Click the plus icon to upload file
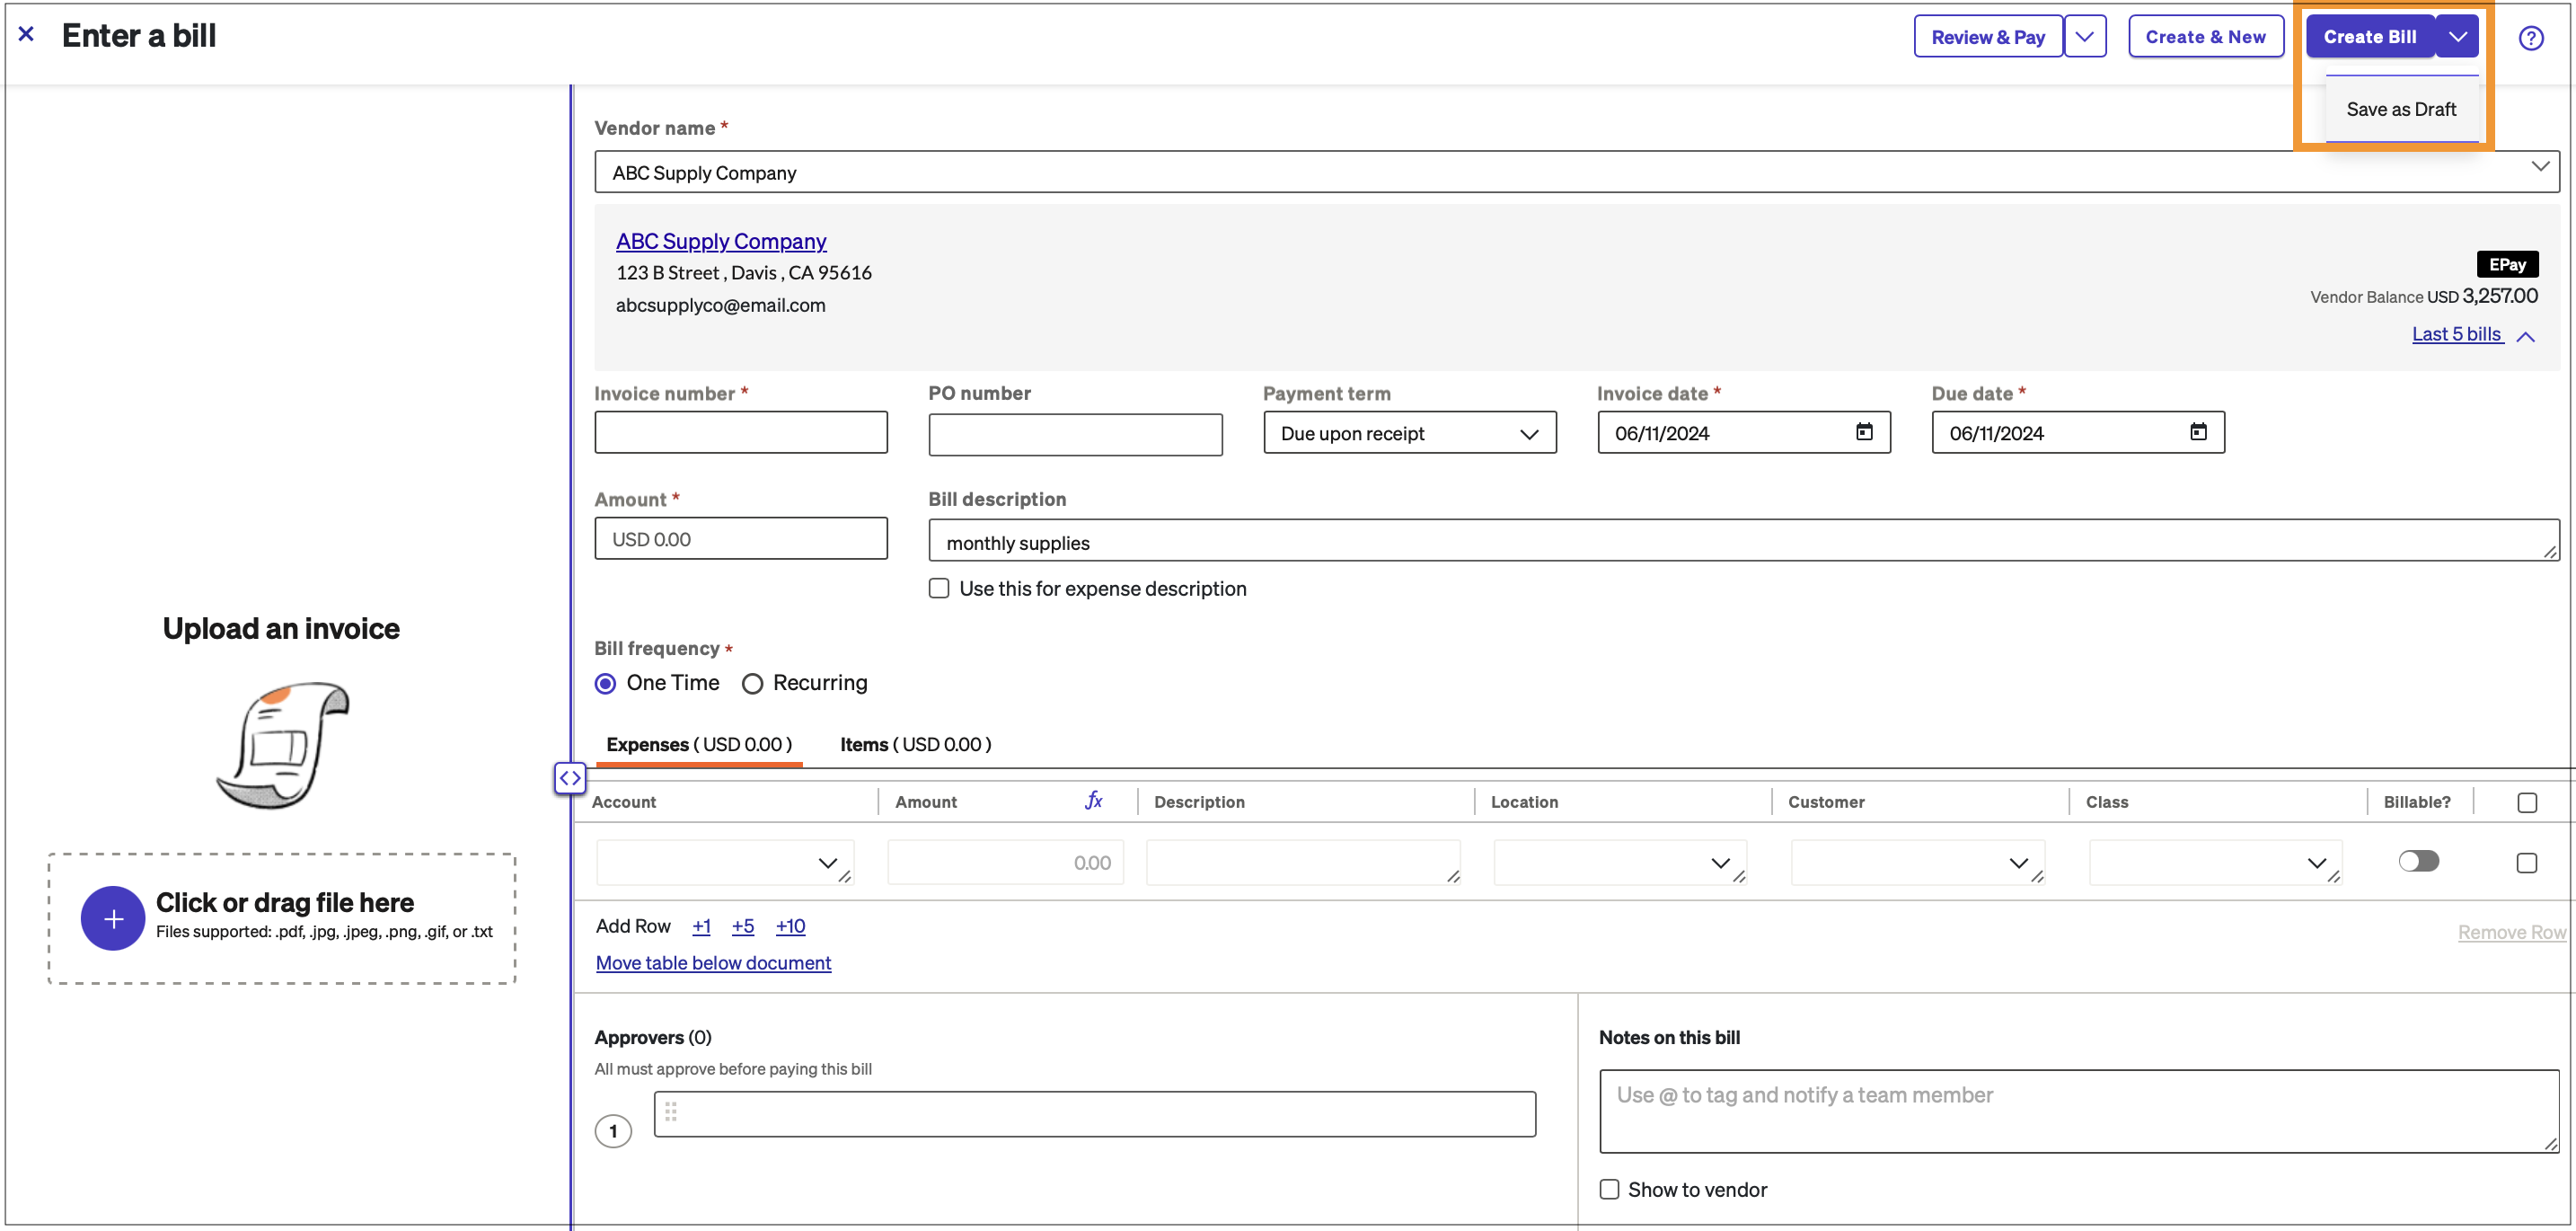 (113, 917)
